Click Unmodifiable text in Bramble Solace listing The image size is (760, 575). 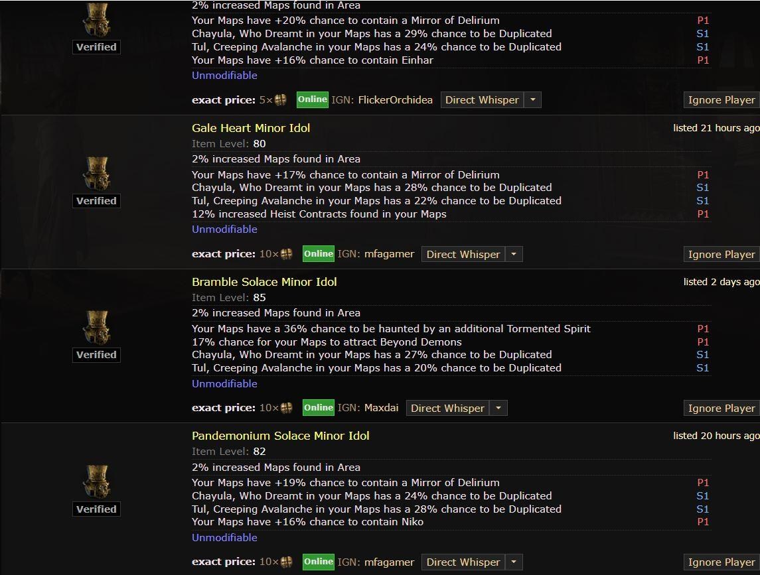tap(224, 383)
